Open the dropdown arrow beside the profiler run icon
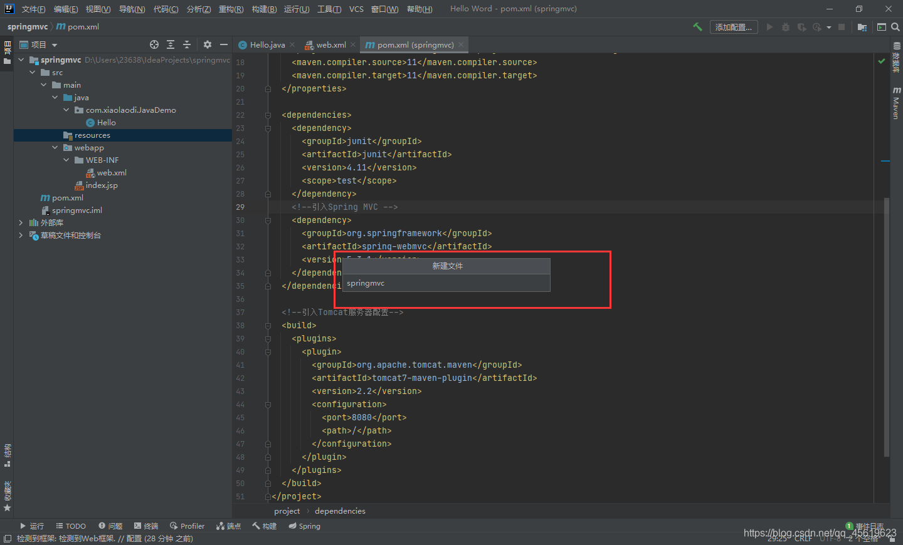903x545 pixels. pos(829,28)
